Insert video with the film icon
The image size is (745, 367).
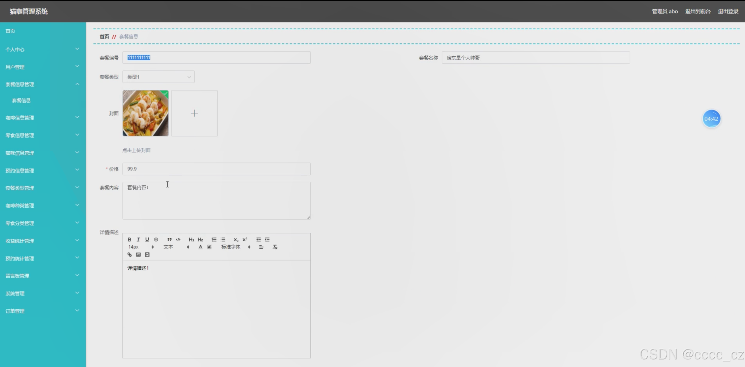click(x=147, y=255)
